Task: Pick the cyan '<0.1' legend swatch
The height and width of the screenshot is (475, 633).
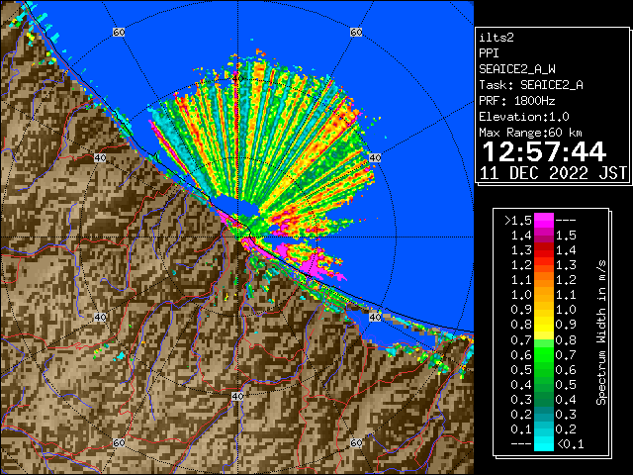Action: pyautogui.click(x=544, y=443)
